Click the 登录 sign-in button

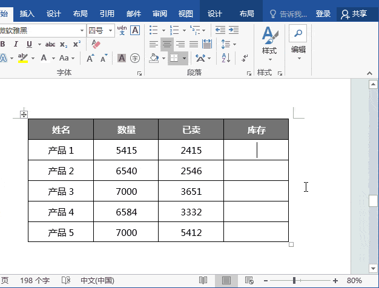pos(323,13)
